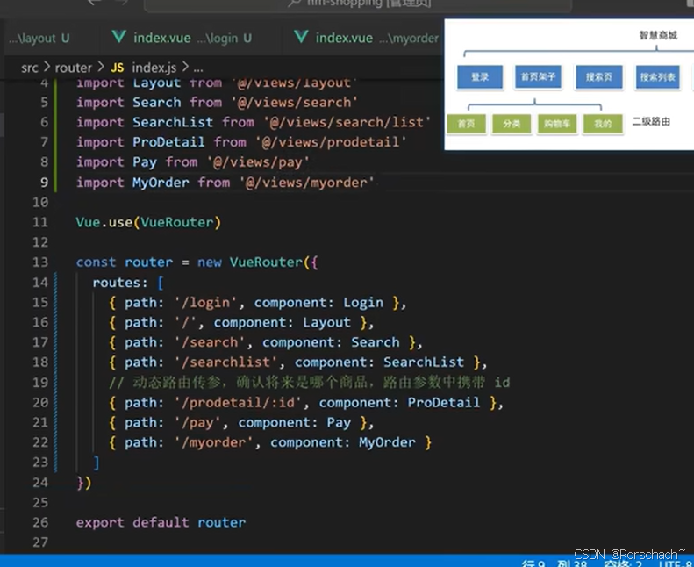
Task: Click the import MyOrder line
Action: 225,183
